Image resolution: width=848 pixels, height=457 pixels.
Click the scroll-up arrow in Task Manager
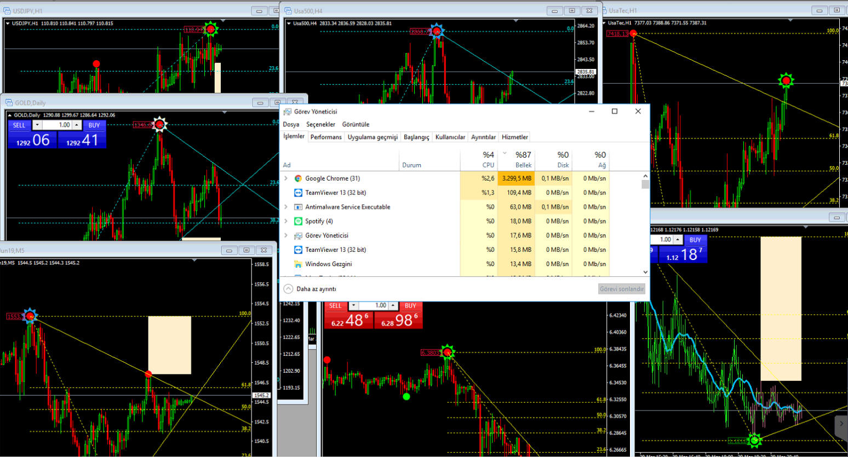click(x=645, y=176)
